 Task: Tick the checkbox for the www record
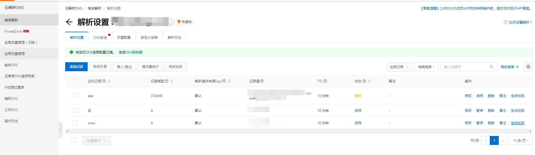coord(75,123)
